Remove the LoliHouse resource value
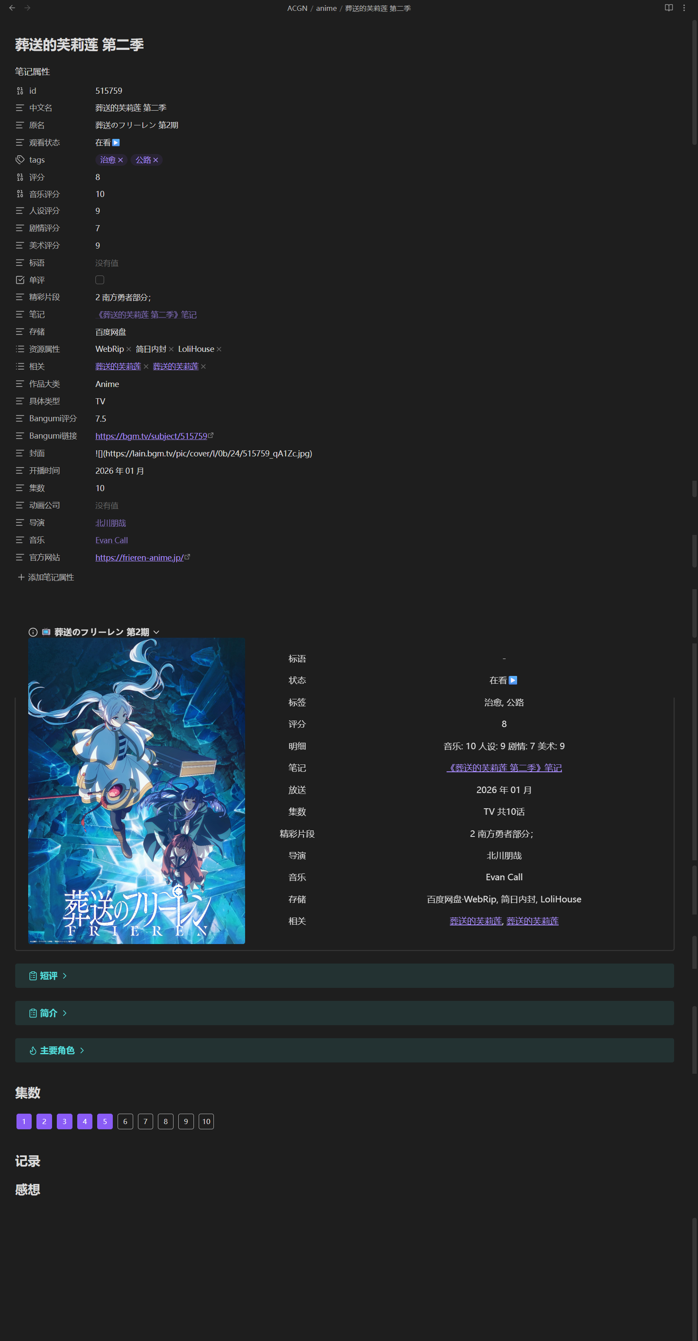This screenshot has width=698, height=1341. pyautogui.click(x=219, y=349)
